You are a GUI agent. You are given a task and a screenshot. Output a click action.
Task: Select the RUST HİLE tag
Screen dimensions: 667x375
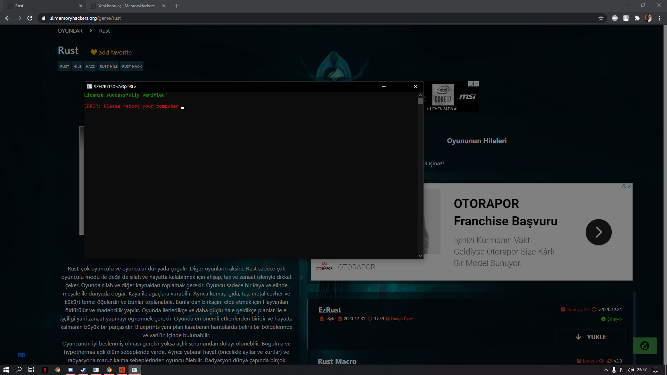click(109, 66)
